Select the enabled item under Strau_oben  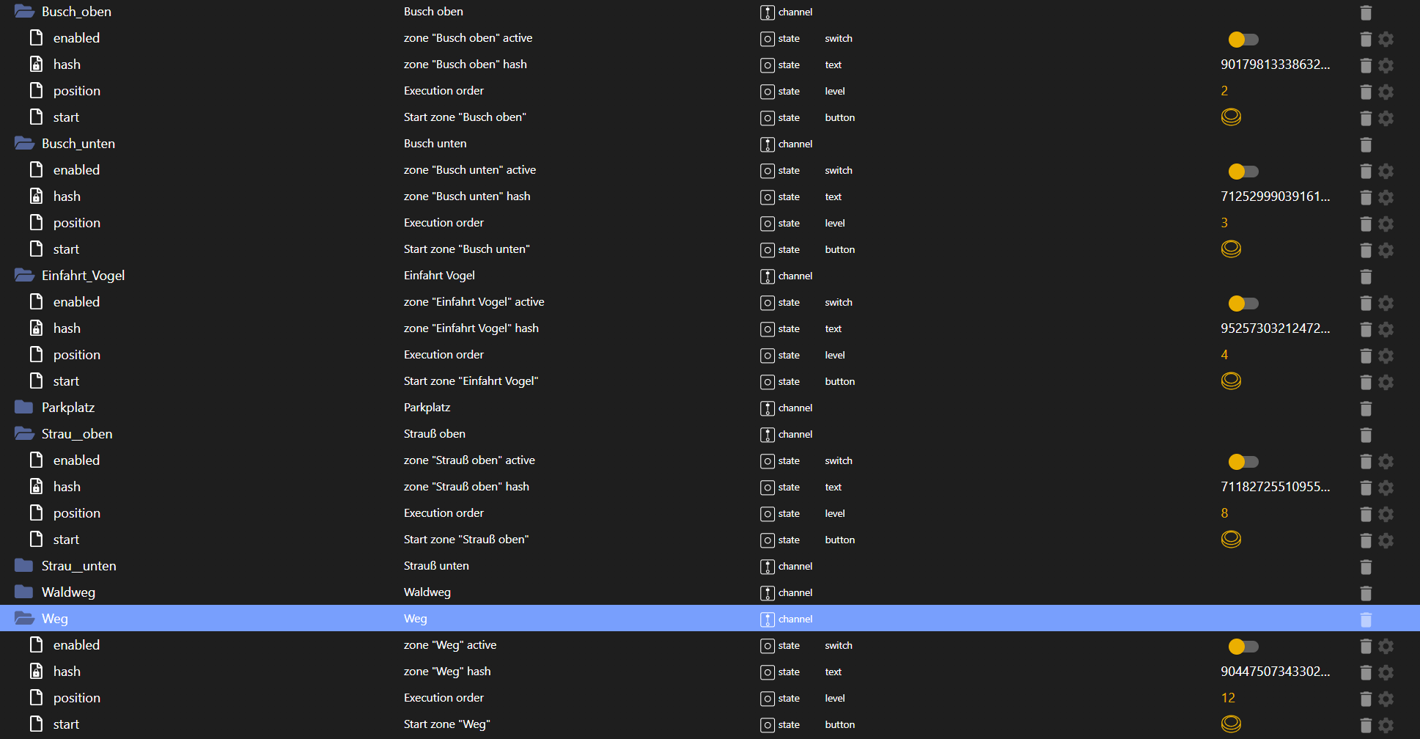click(76, 460)
